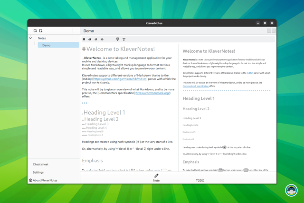This screenshot has height=203, width=304.
Task: Open the Cheat sheet
Action: [x=40, y=164]
